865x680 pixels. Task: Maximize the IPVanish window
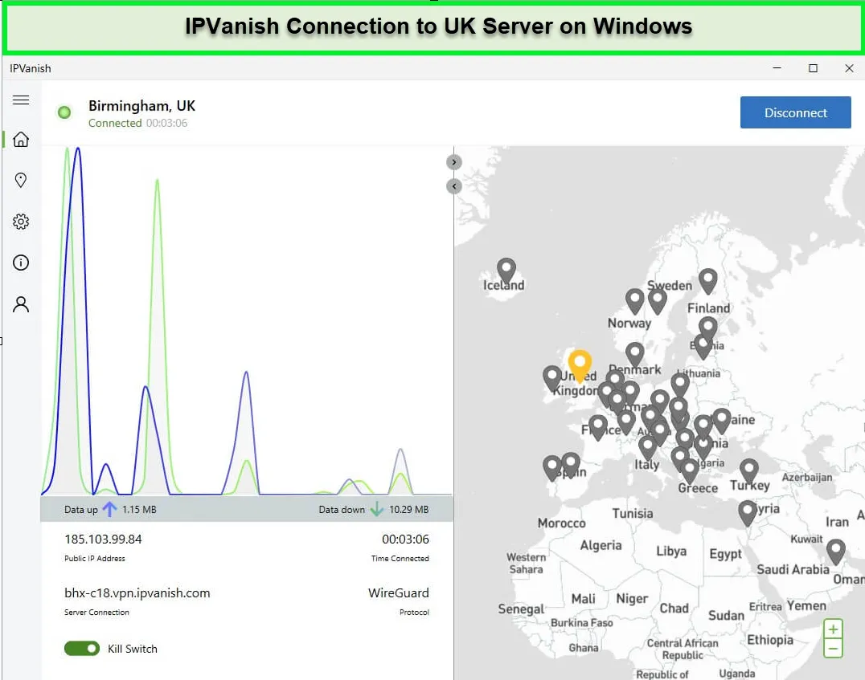(x=813, y=68)
